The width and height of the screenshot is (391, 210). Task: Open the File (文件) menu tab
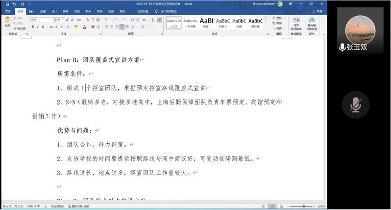pyautogui.click(x=8, y=10)
